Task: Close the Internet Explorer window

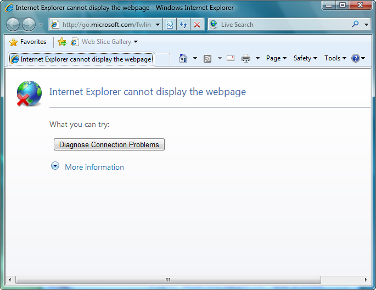Action: tap(361, 5)
